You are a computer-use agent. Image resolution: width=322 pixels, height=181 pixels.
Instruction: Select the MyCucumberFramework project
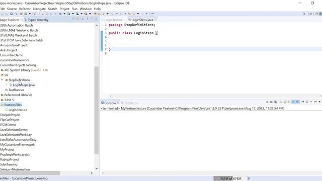tap(18, 144)
